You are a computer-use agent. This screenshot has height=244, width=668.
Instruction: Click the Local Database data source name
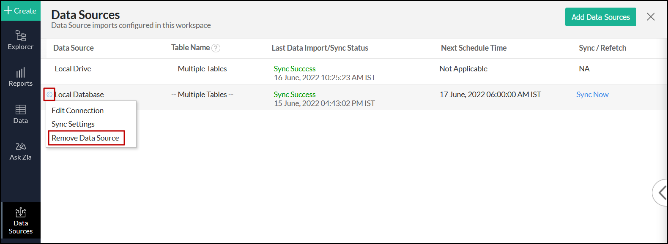tap(79, 95)
